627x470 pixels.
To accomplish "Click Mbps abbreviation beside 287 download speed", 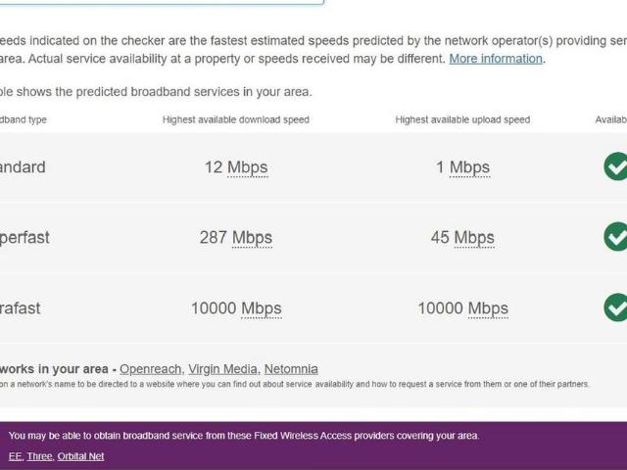I will click(x=252, y=238).
